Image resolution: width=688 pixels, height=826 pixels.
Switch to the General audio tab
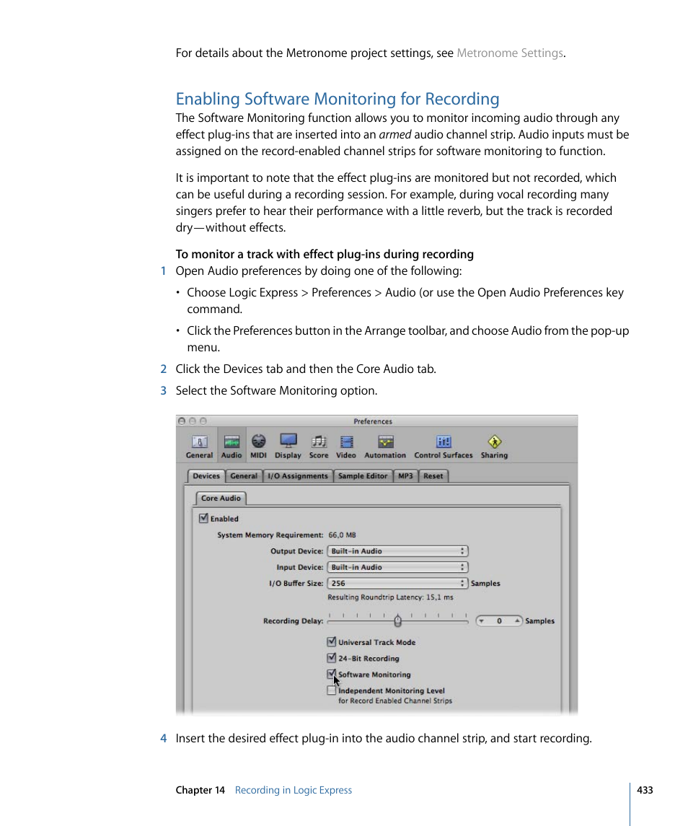[x=243, y=475]
